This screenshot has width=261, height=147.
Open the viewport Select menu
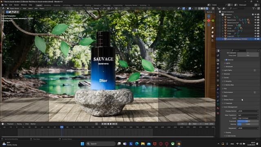click(x=30, y=8)
